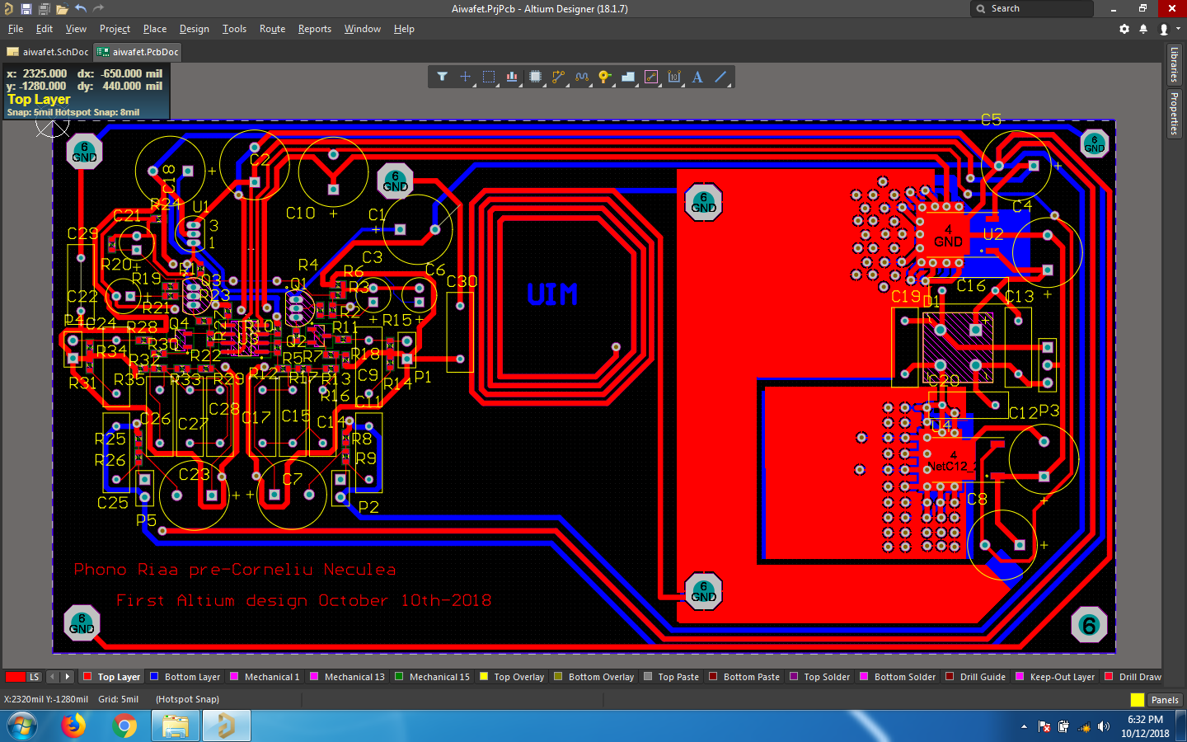Choose the Place Polygon Pour tool
1187x742 pixels.
coord(628,77)
